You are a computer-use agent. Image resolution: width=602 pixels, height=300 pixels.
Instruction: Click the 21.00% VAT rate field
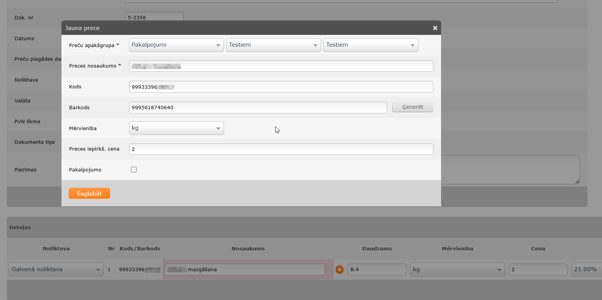click(x=586, y=270)
